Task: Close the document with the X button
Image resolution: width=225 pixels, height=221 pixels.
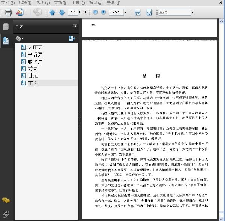Action: (x=221, y=3)
